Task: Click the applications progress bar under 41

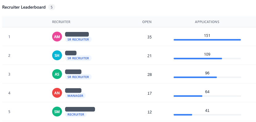Action: pos(207,115)
